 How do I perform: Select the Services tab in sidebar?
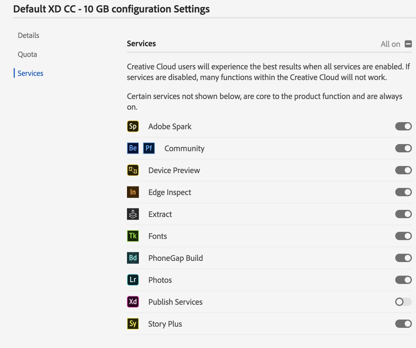click(x=30, y=74)
